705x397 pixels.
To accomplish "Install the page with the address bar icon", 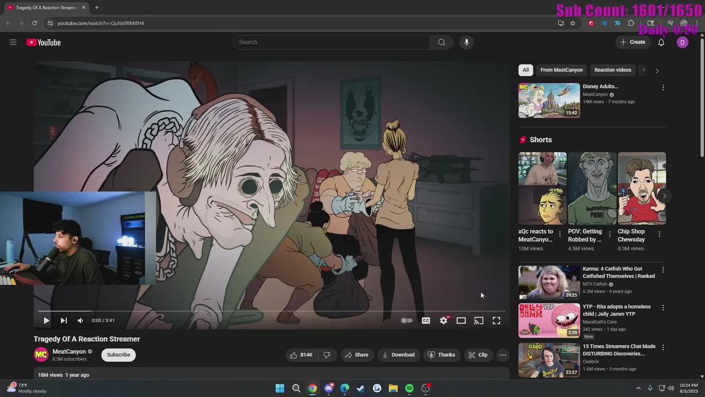I will pyautogui.click(x=561, y=23).
